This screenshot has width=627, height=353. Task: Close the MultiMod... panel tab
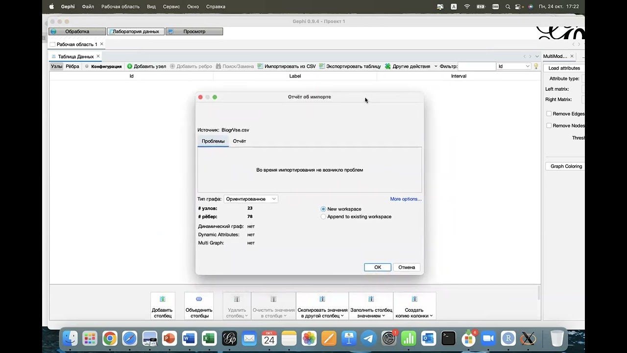tap(572, 56)
